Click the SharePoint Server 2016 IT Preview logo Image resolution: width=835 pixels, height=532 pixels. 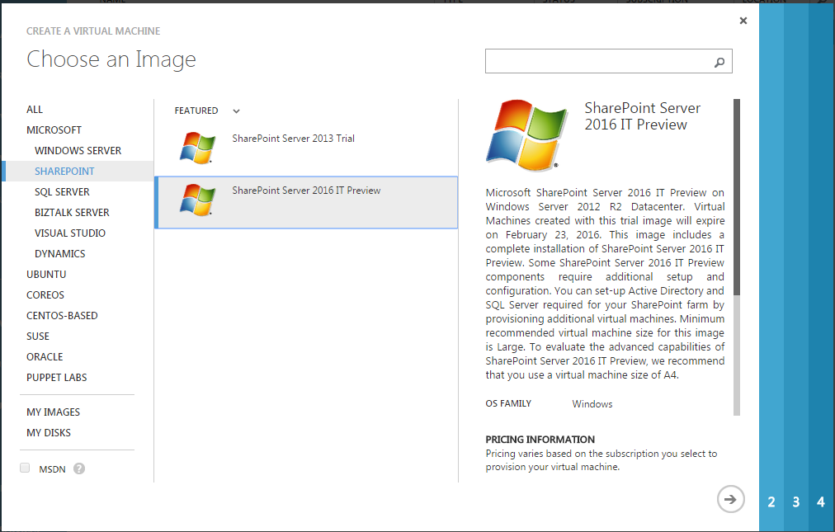197,200
